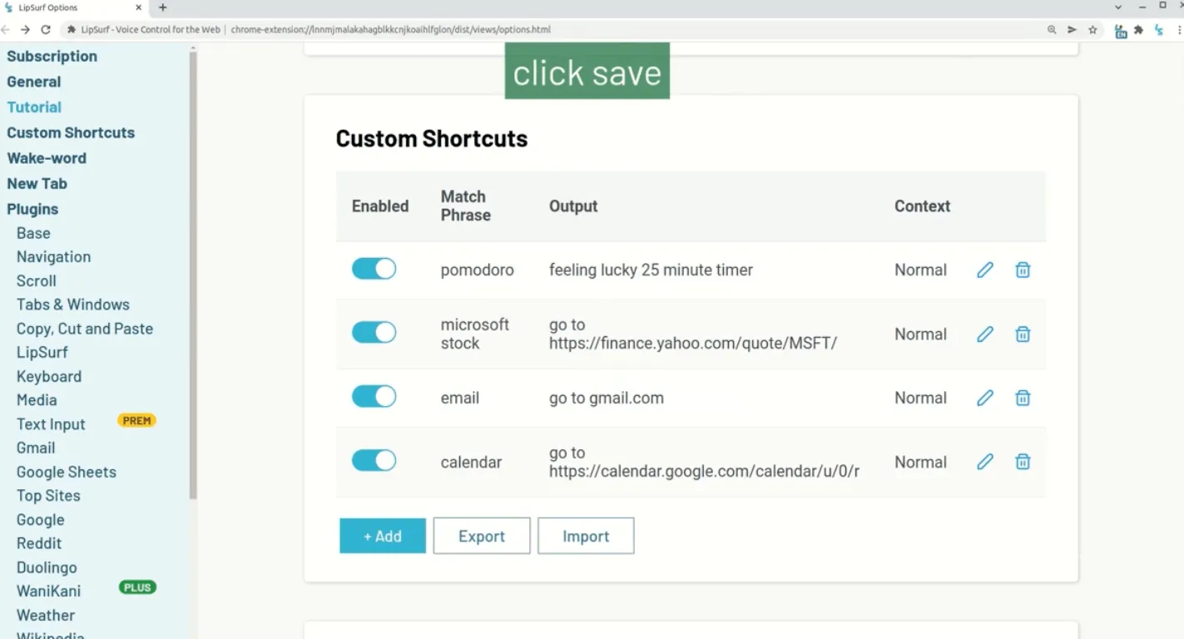The height and width of the screenshot is (639, 1184).
Task: Select the Gmail plugin
Action: [x=36, y=448]
